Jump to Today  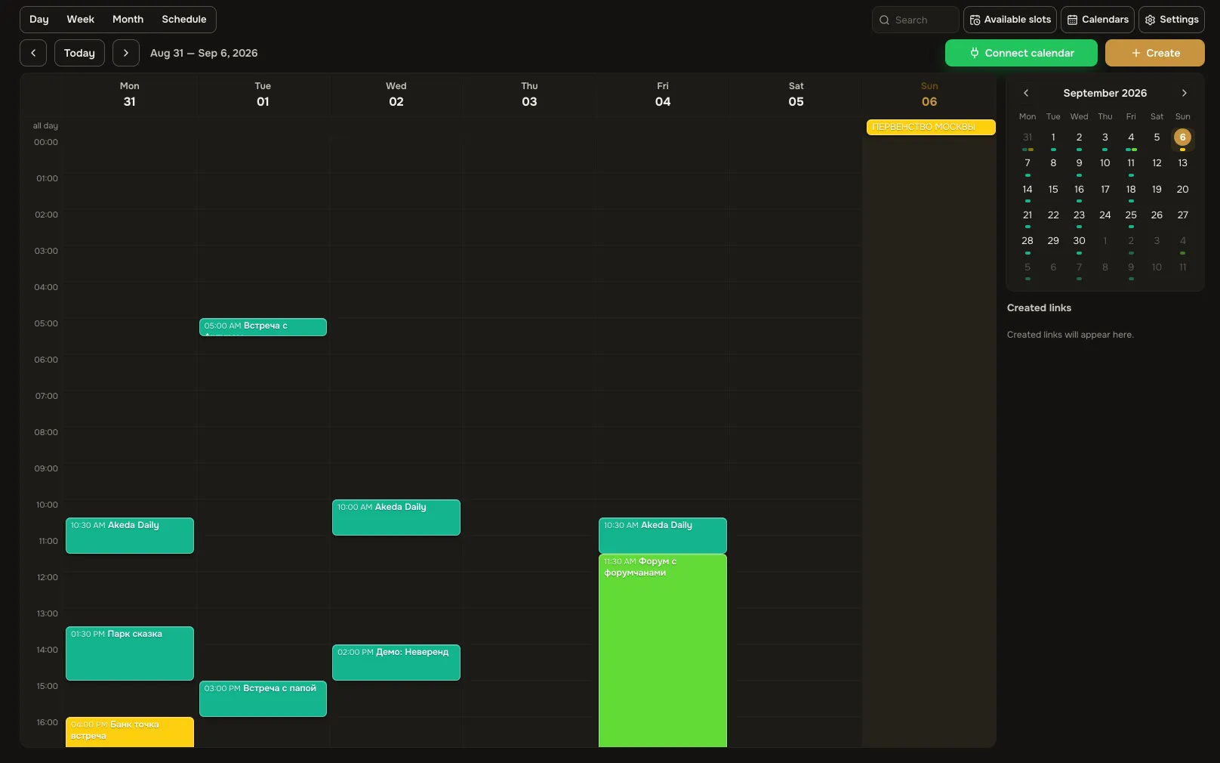point(79,53)
